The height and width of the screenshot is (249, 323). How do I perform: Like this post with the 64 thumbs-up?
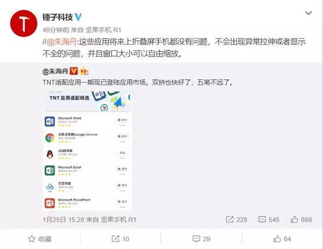pos(282,239)
